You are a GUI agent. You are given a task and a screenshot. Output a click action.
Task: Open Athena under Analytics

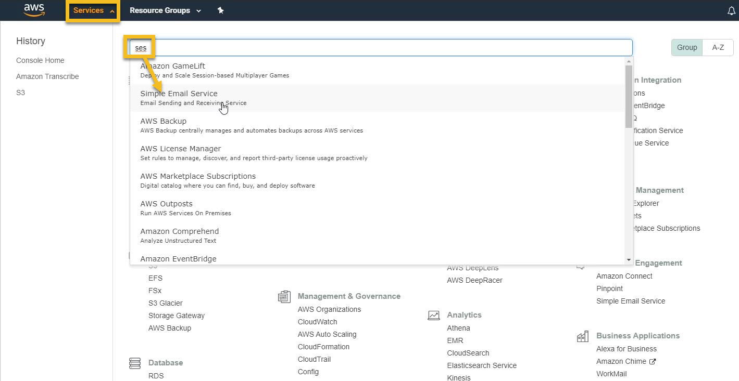(458, 328)
